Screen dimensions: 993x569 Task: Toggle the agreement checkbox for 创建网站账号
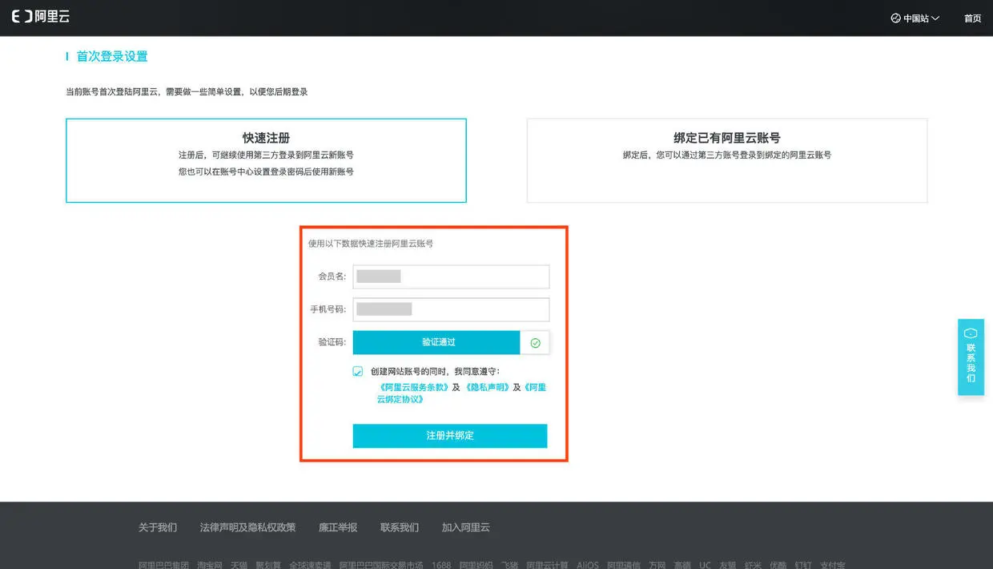click(x=358, y=372)
